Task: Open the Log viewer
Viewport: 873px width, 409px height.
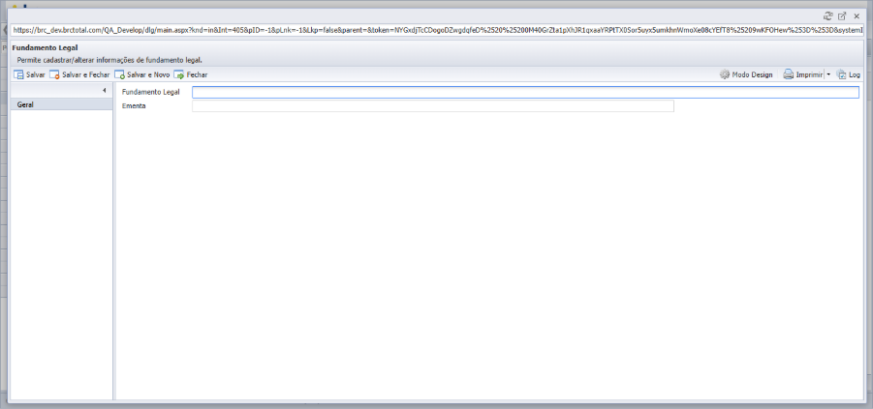Action: [x=849, y=74]
